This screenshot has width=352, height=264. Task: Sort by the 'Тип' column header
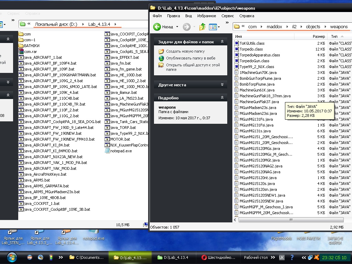(340, 36)
